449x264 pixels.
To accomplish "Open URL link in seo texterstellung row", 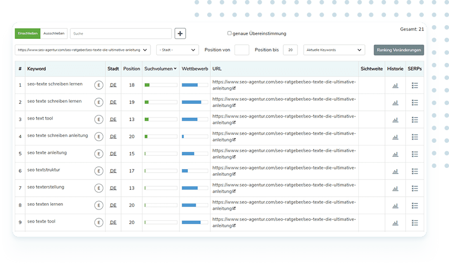I will (x=284, y=188).
